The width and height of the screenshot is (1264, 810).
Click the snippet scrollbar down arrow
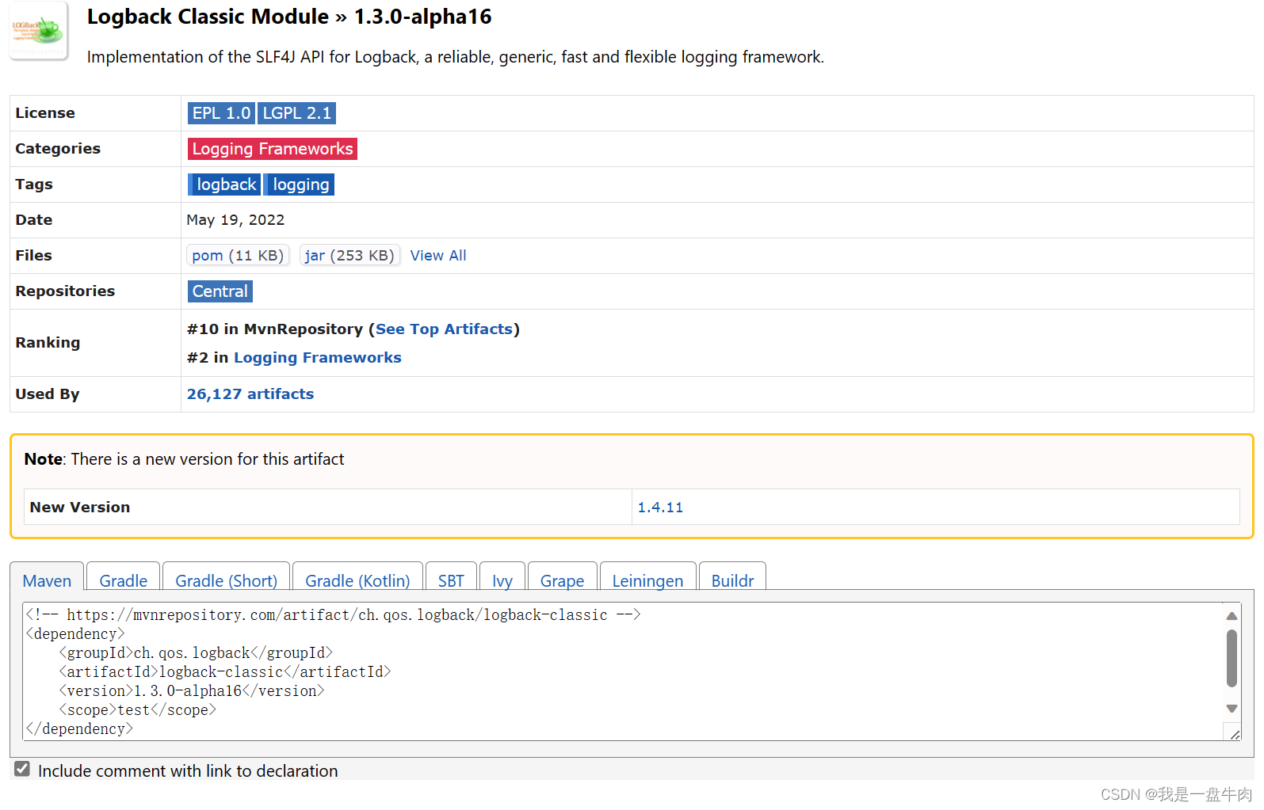1232,709
